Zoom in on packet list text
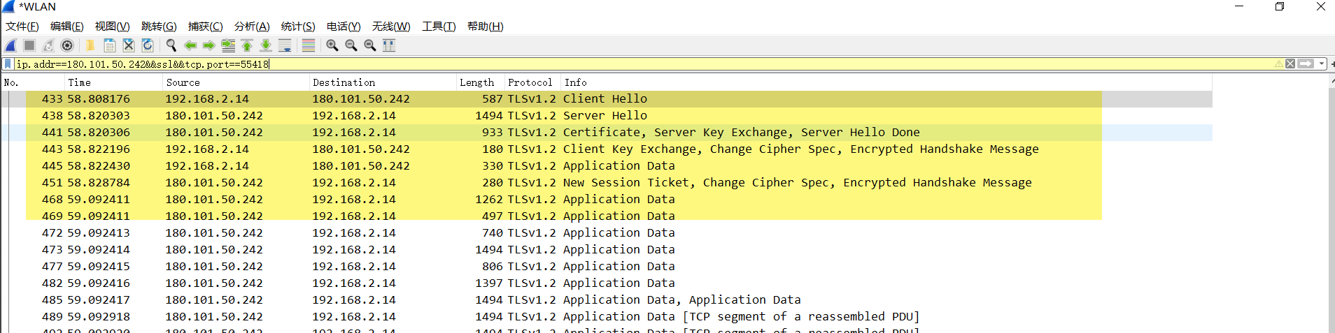The width and height of the screenshot is (1335, 333). (332, 45)
